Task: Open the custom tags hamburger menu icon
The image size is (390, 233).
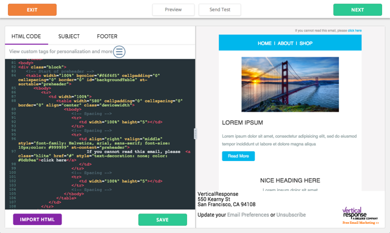Action: pyautogui.click(x=119, y=52)
